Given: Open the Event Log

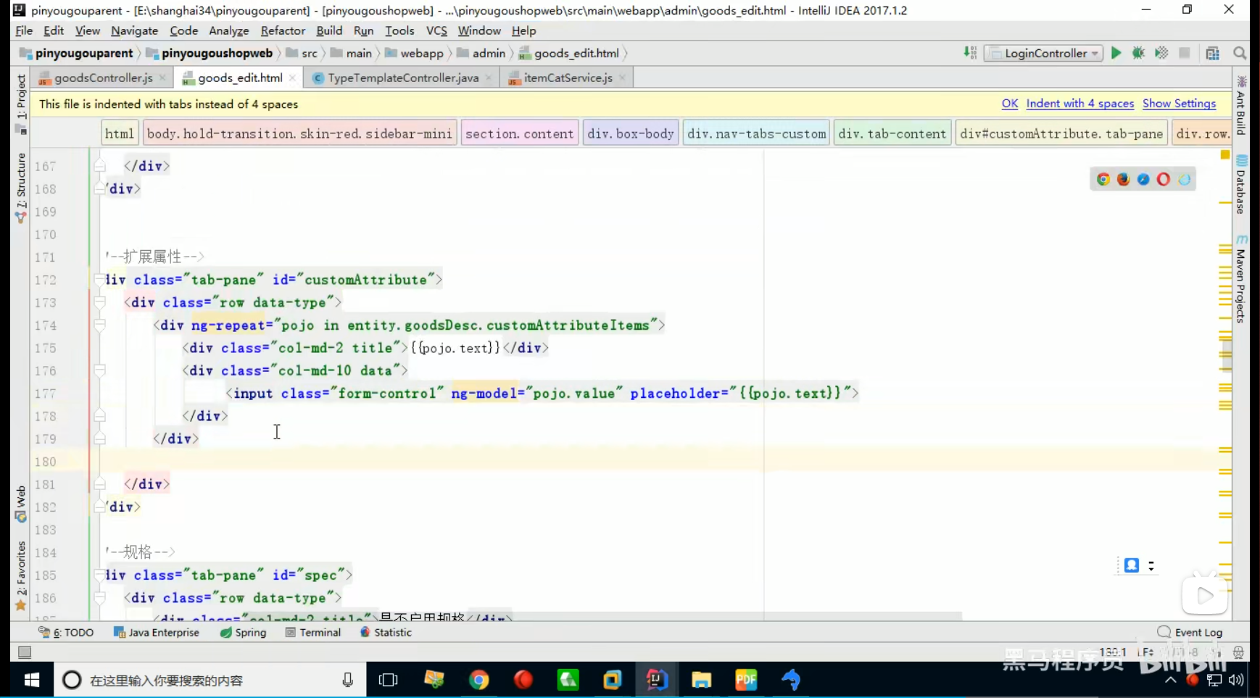Looking at the screenshot, I should click(x=1190, y=632).
